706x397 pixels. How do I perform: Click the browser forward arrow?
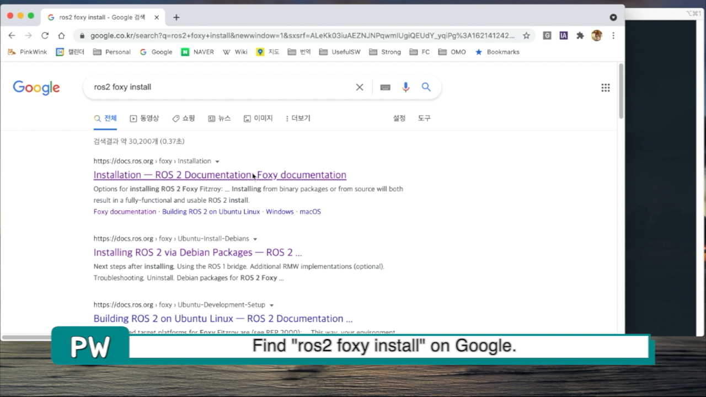(x=28, y=35)
